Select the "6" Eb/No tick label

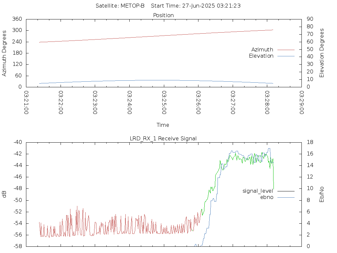click(308, 212)
